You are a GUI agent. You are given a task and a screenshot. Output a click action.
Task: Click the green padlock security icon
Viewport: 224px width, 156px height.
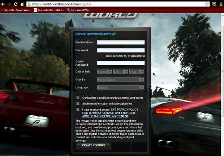coord(29,4)
